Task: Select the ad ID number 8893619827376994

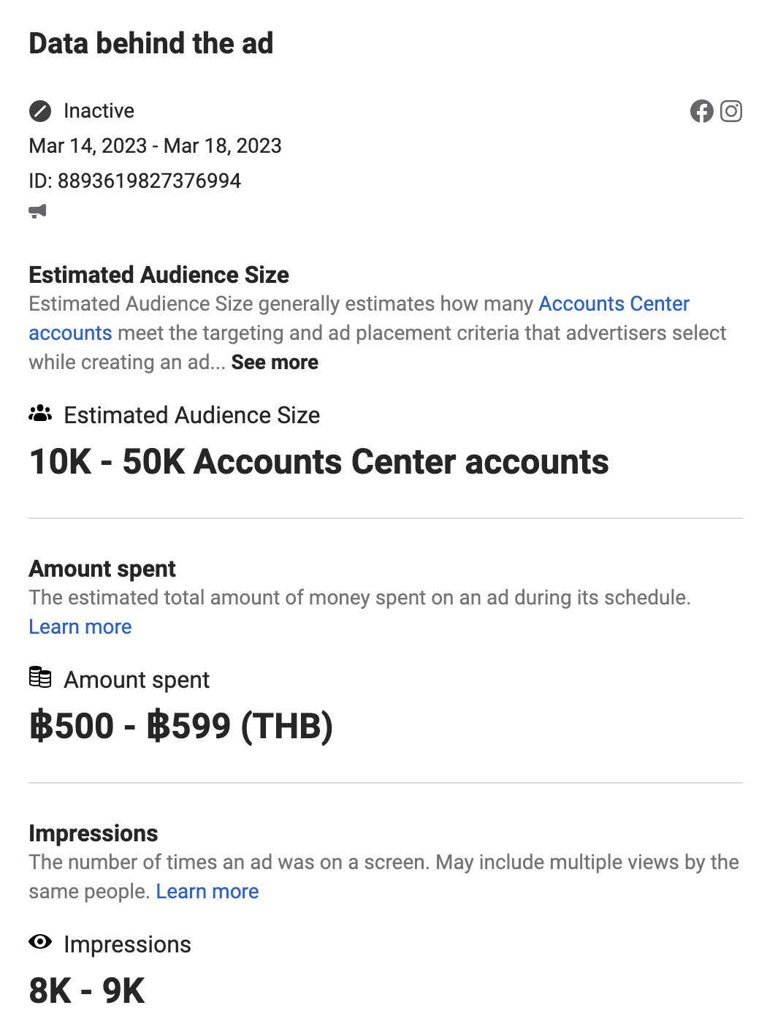Action: tap(149, 181)
